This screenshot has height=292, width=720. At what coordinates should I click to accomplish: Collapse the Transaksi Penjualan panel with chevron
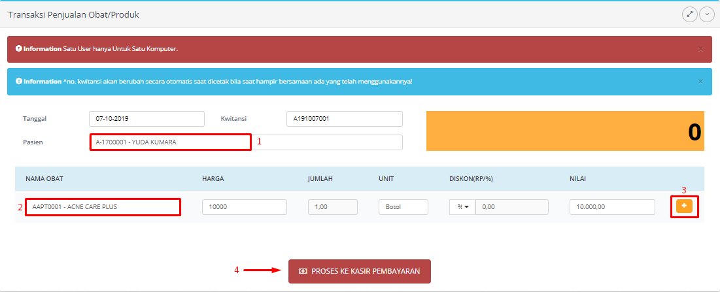coord(706,14)
